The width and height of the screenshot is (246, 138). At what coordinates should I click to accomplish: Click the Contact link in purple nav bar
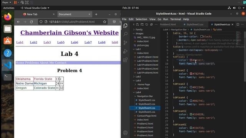(x=61, y=62)
